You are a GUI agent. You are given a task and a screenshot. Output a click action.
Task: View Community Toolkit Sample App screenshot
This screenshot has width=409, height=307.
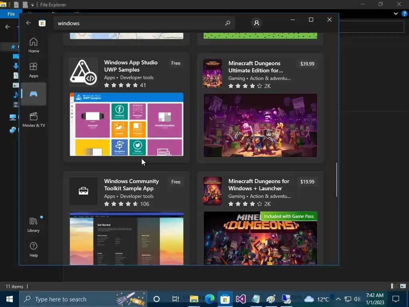tap(127, 239)
